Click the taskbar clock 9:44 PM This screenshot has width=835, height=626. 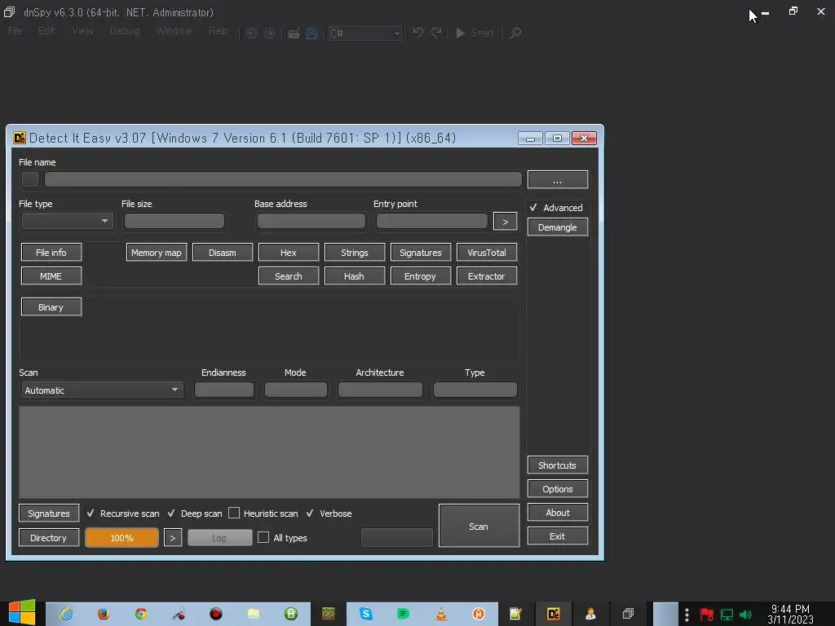[x=790, y=609]
